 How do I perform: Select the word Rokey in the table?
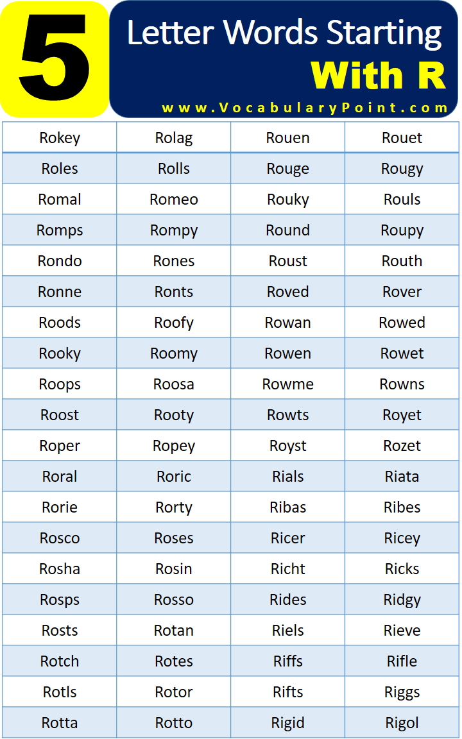click(60, 138)
